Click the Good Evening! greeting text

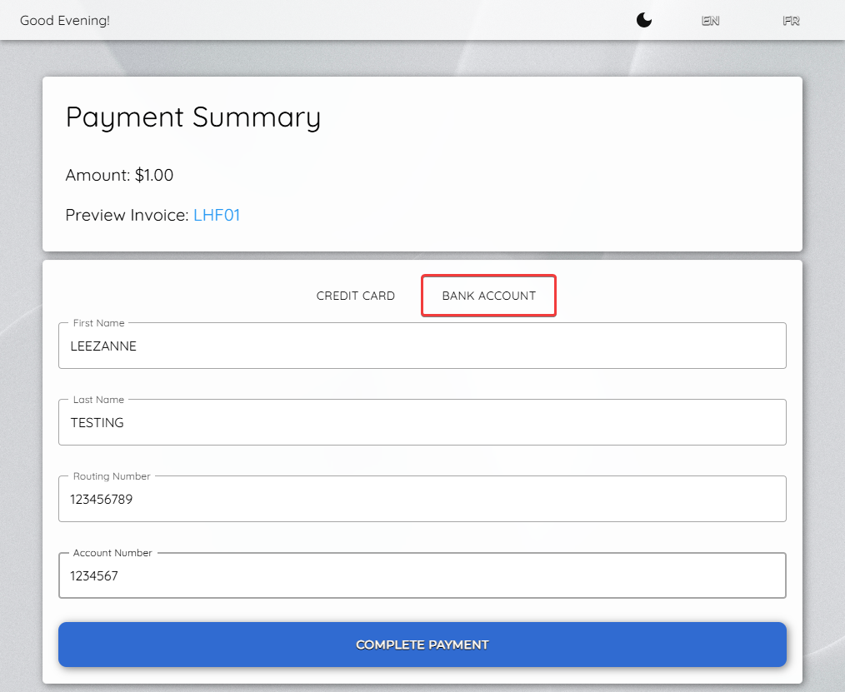click(x=65, y=21)
